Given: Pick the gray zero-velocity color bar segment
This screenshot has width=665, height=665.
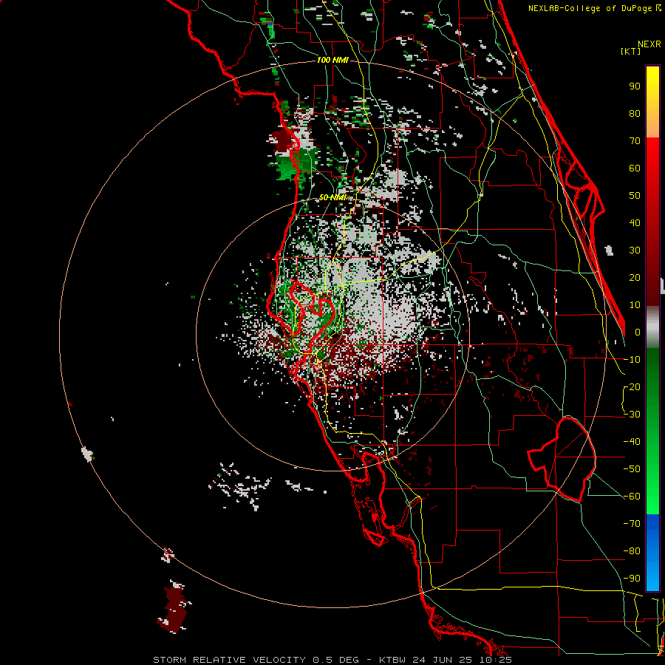Looking at the screenshot, I should 652,327.
